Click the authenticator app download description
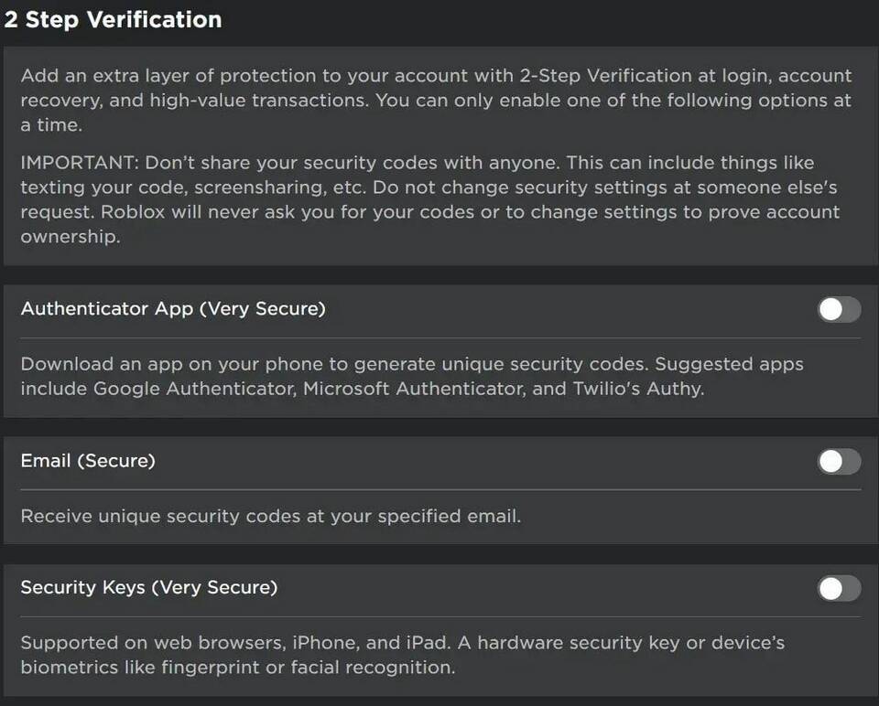This screenshot has width=879, height=706. tap(412, 376)
